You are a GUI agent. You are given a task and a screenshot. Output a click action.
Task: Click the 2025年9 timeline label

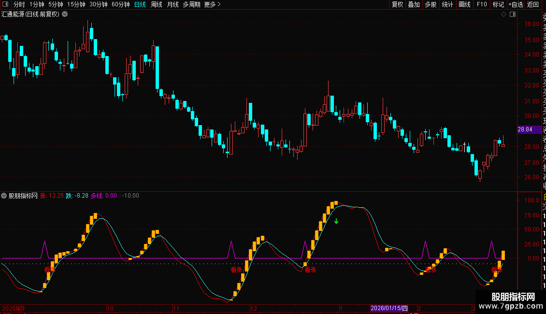tap(13, 308)
